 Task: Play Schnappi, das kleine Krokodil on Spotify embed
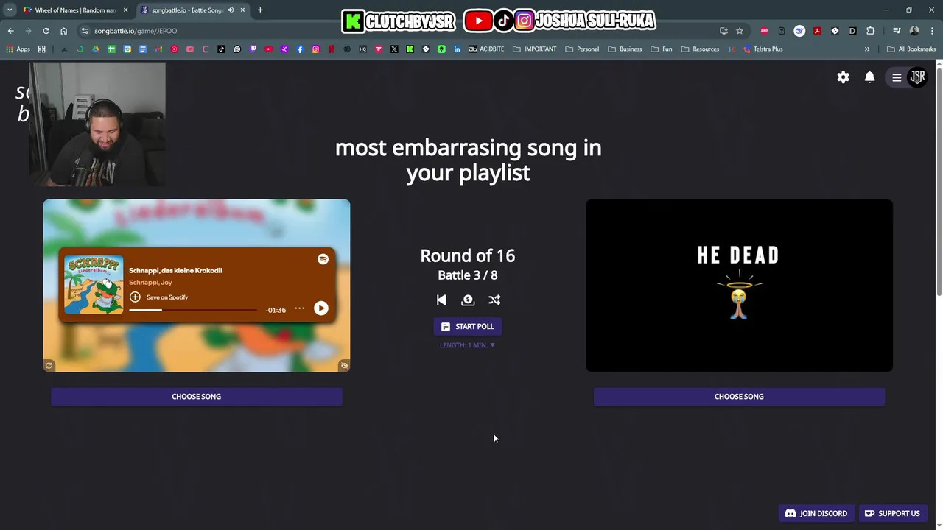(321, 308)
